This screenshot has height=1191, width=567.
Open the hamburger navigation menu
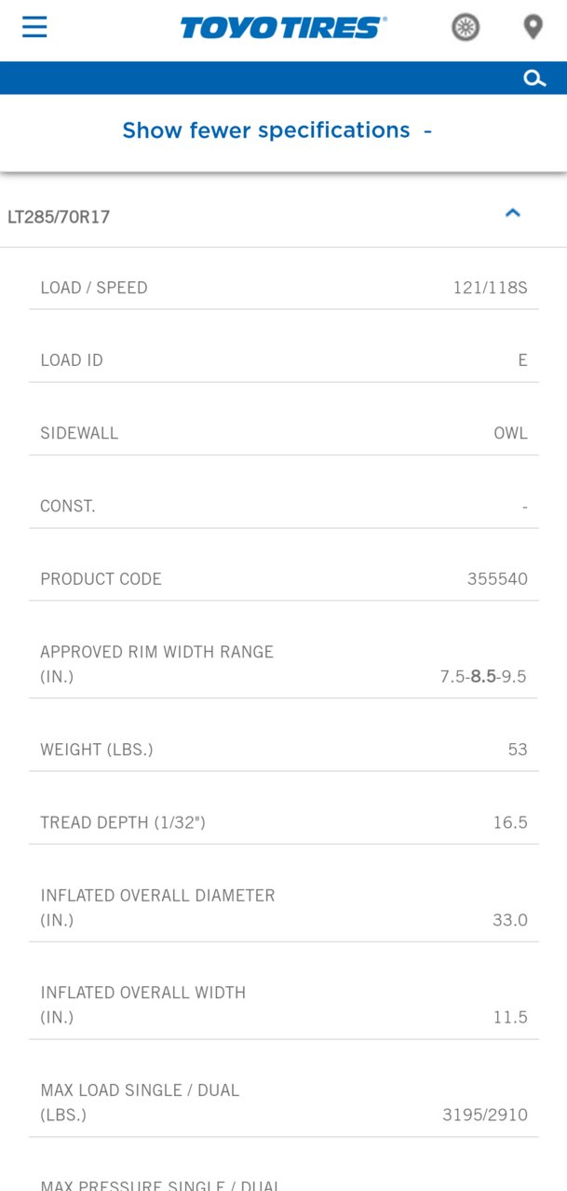[34, 27]
